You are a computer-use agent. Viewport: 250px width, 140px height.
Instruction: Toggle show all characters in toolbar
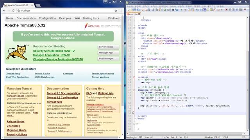tap(201, 10)
